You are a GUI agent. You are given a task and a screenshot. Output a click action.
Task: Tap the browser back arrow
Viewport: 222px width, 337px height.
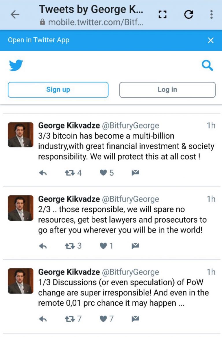tap(15, 14)
